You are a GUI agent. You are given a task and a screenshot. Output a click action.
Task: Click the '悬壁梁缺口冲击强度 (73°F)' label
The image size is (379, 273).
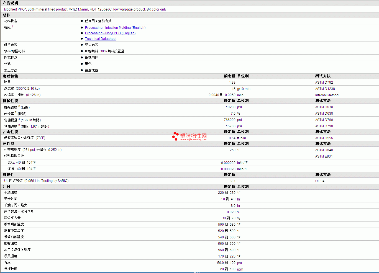click(24, 138)
